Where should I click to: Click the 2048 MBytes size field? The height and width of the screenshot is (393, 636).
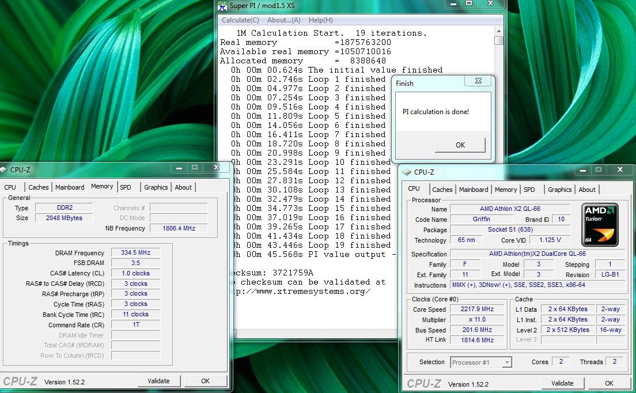64,218
